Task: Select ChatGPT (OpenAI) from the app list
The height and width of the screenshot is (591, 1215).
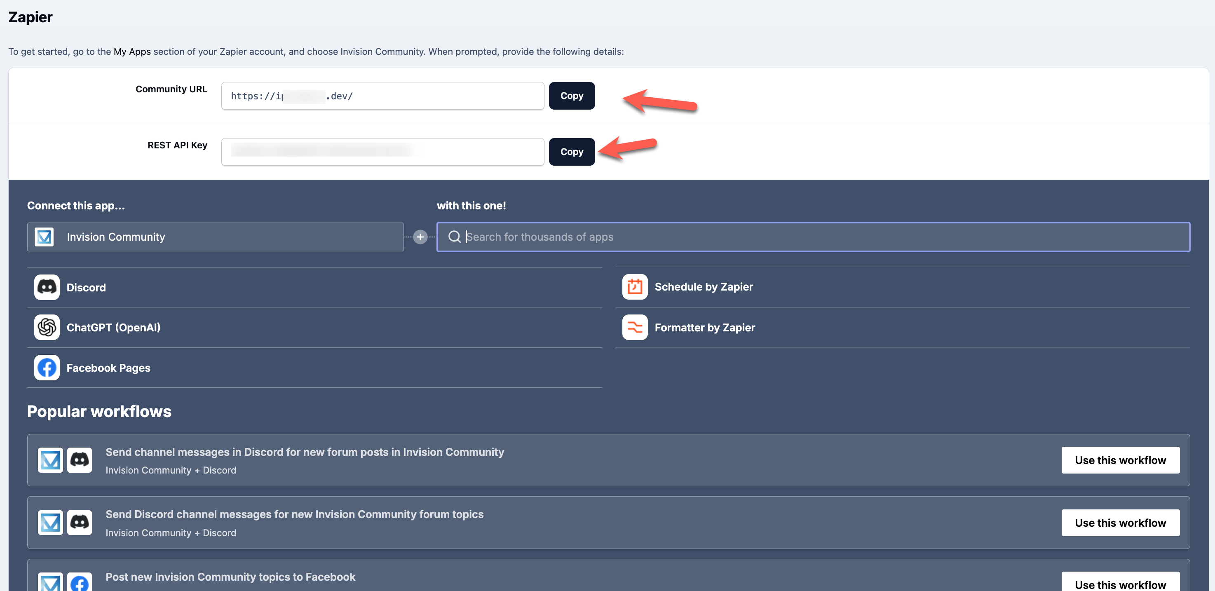Action: tap(314, 327)
